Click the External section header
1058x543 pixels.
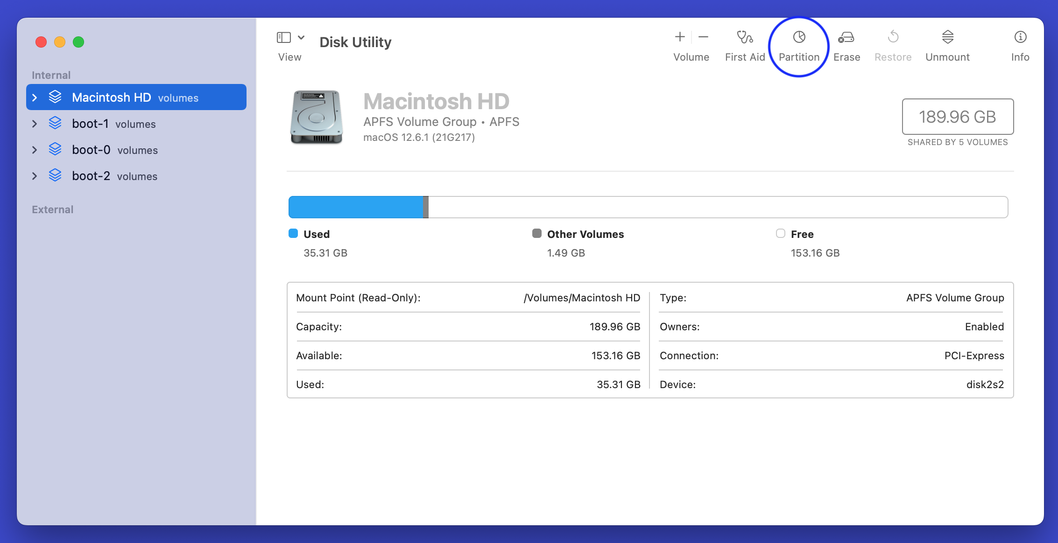click(52, 209)
